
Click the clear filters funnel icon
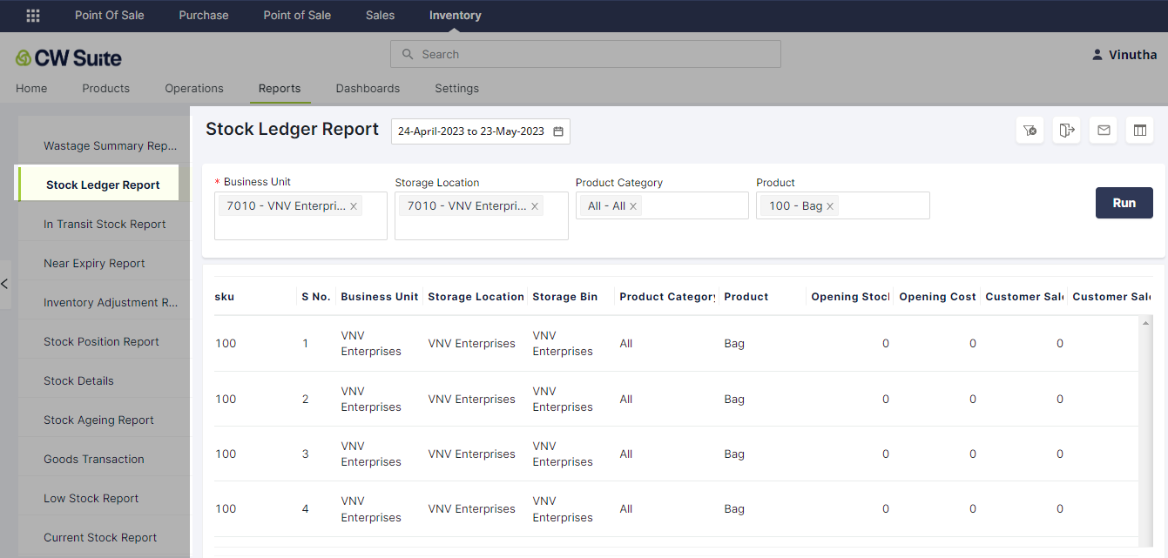click(x=1030, y=131)
